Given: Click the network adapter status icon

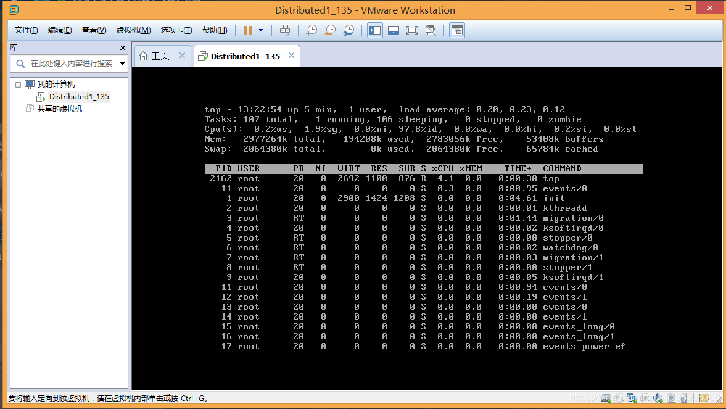Looking at the screenshot, I should [632, 398].
